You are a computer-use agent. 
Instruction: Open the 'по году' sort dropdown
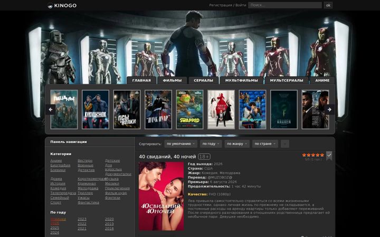211,144
